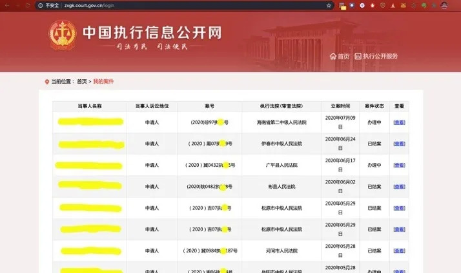Select court cell 彬县人民法院

click(282, 187)
